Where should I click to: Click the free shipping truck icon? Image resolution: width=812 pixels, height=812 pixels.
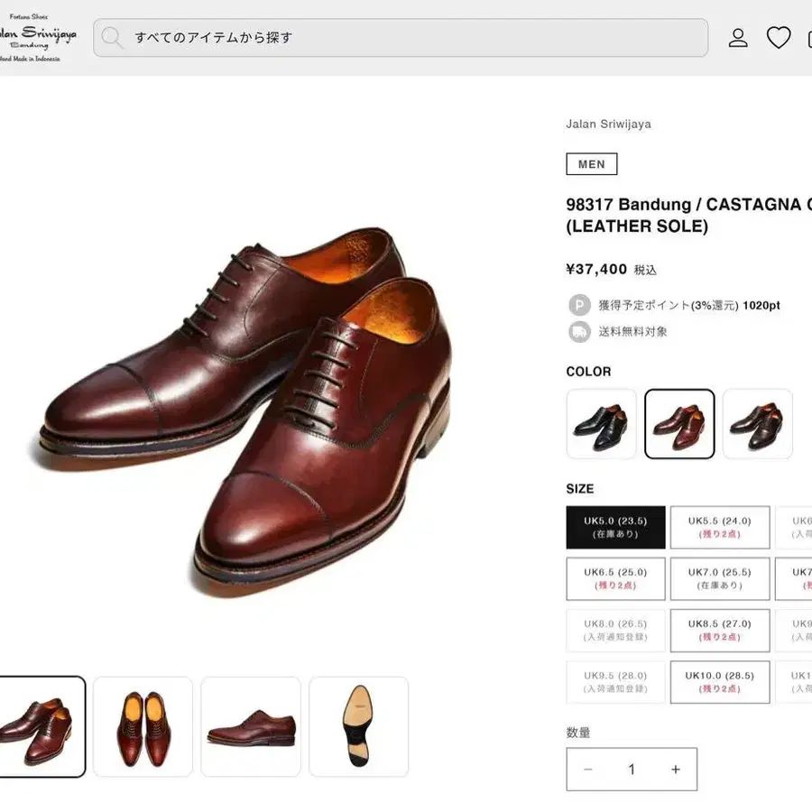579,331
